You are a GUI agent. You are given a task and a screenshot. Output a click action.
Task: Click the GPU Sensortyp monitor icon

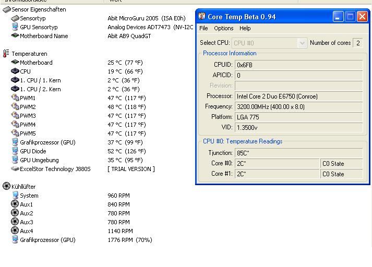[15, 27]
